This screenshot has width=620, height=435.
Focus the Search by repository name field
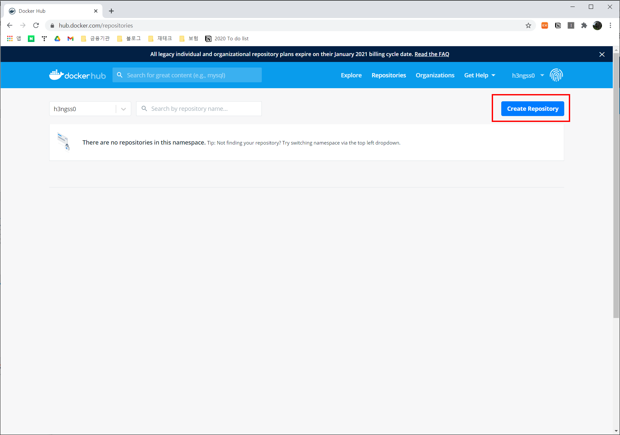click(199, 109)
